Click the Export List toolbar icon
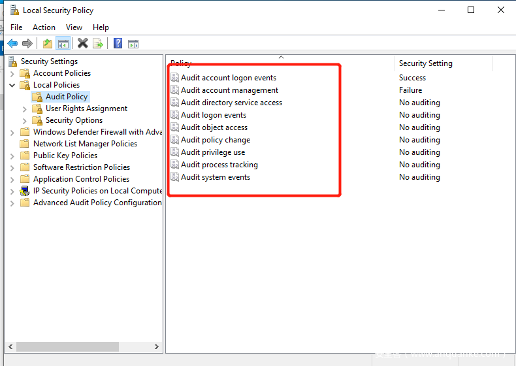This screenshot has width=516, height=366. pyautogui.click(x=98, y=43)
